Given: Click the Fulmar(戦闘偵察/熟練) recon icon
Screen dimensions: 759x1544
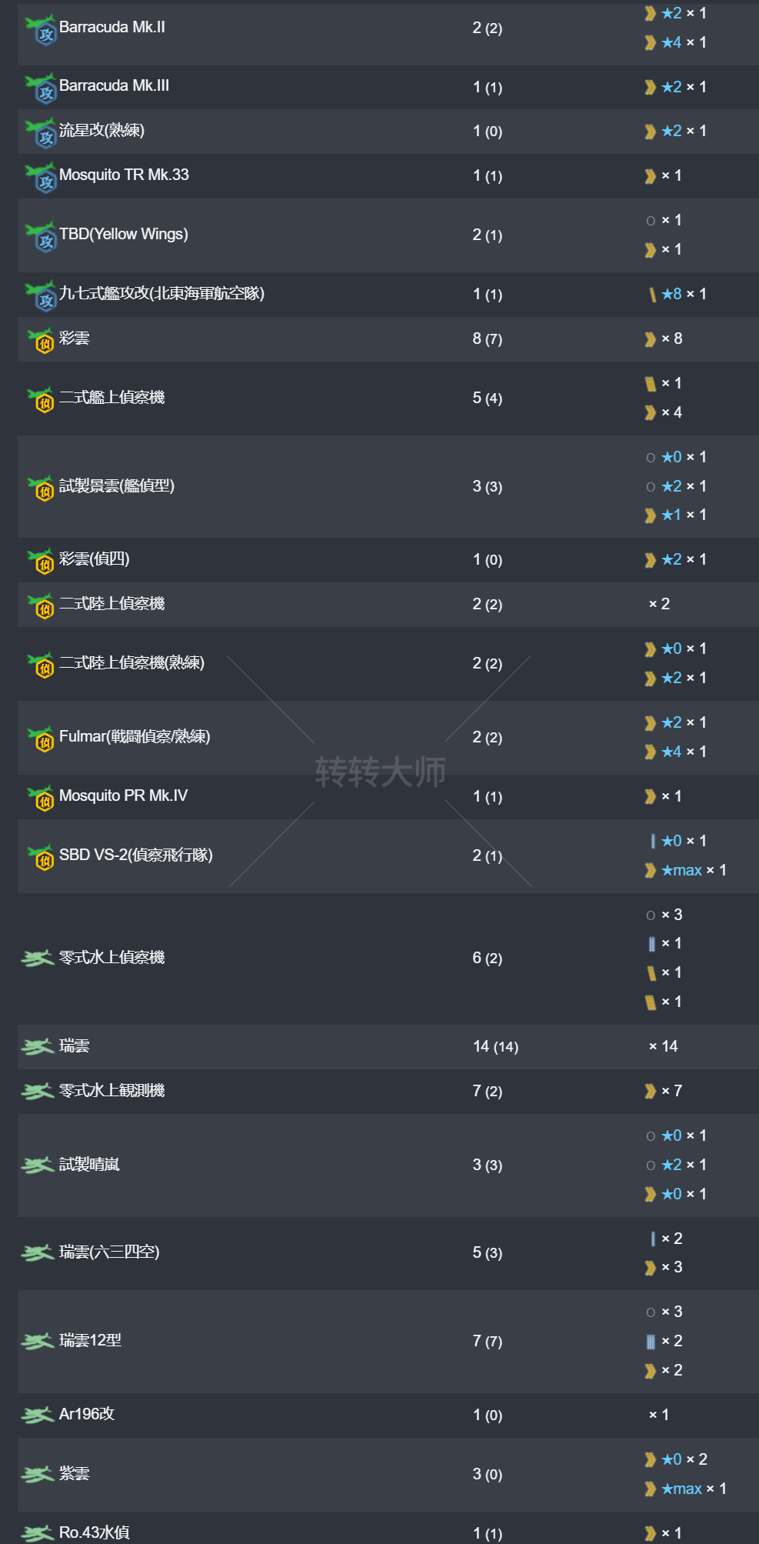Looking at the screenshot, I should point(41,739).
